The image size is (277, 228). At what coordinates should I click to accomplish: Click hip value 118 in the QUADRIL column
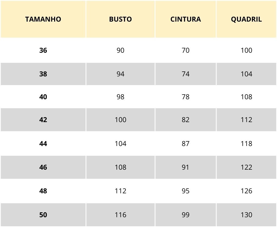tap(246, 144)
